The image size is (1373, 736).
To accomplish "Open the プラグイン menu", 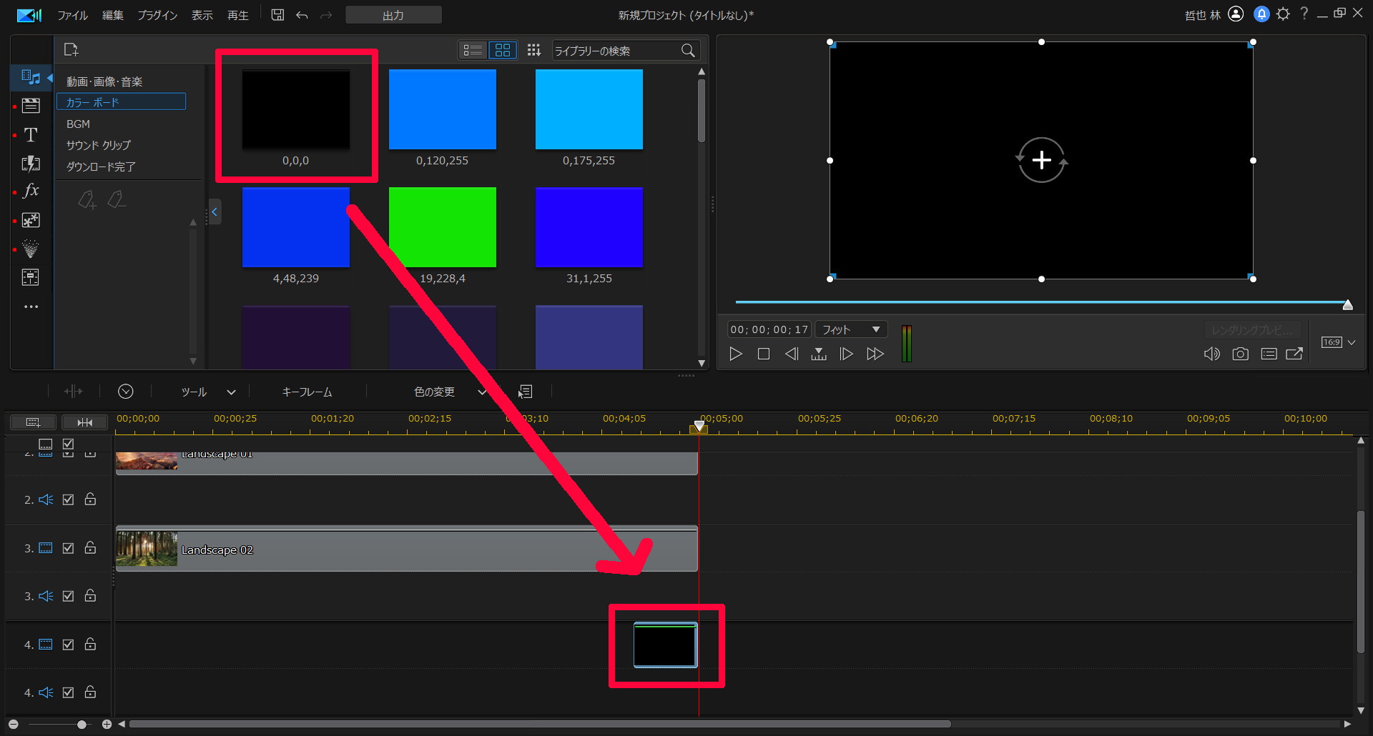I will tap(157, 15).
